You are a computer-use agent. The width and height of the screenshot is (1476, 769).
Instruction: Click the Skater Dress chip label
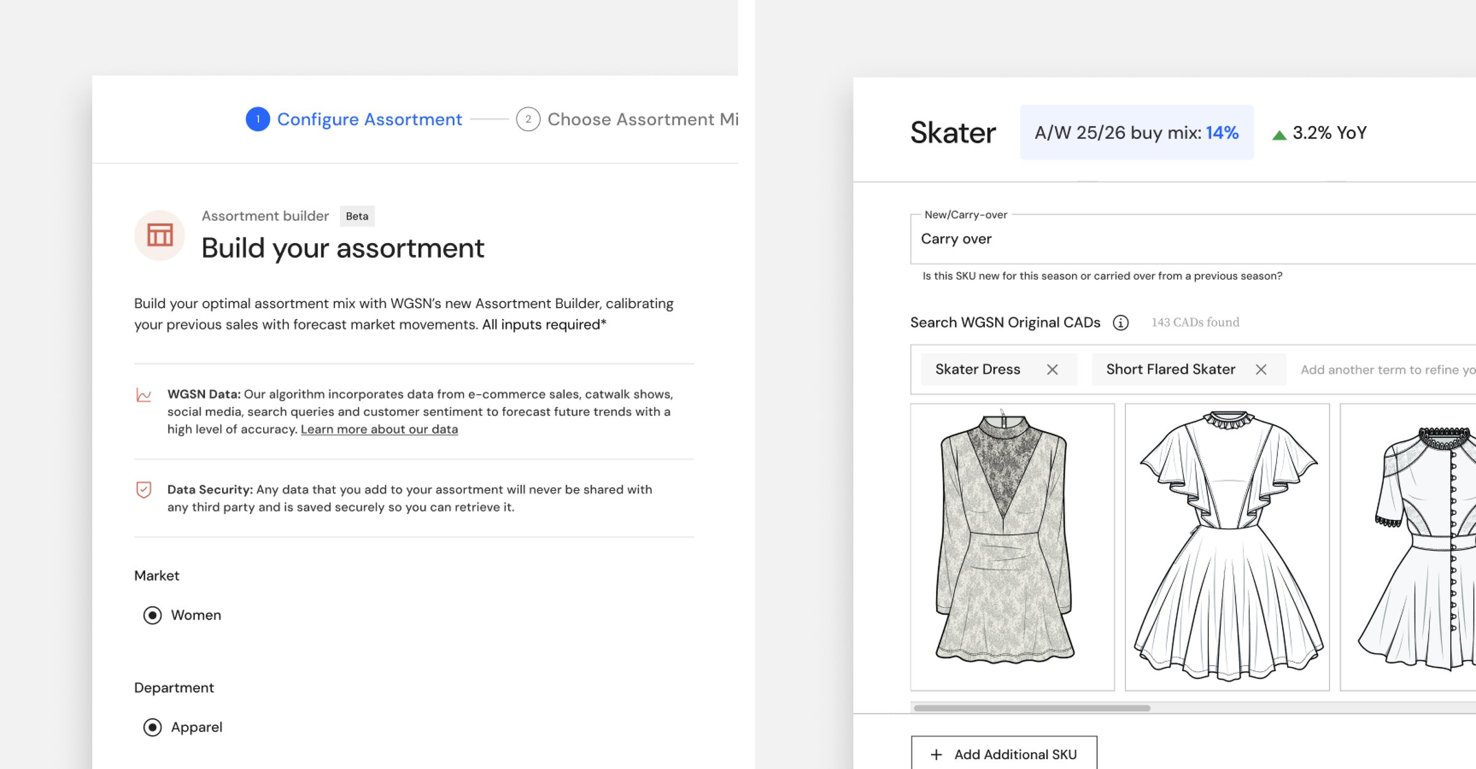978,369
